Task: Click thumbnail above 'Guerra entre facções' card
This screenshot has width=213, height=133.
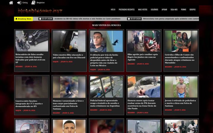Action: click(x=32, y=87)
